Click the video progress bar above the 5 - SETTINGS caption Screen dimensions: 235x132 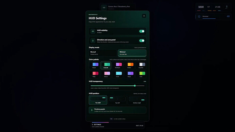117,122
